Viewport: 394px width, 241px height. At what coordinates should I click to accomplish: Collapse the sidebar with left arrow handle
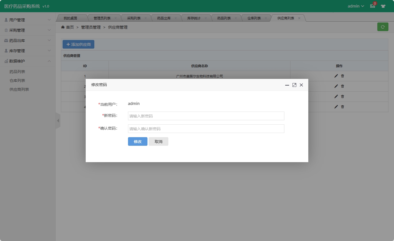(x=58, y=120)
